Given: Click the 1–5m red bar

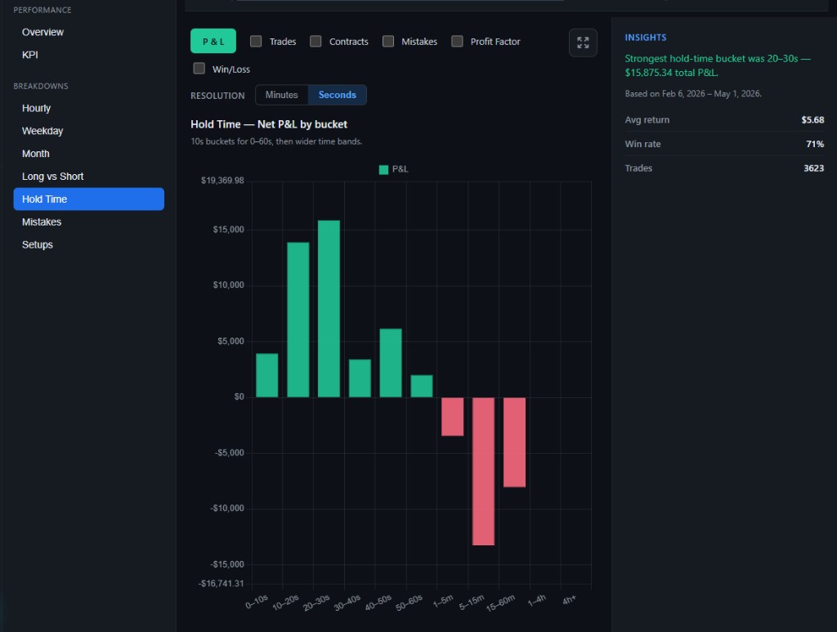Looking at the screenshot, I should 453,416.
